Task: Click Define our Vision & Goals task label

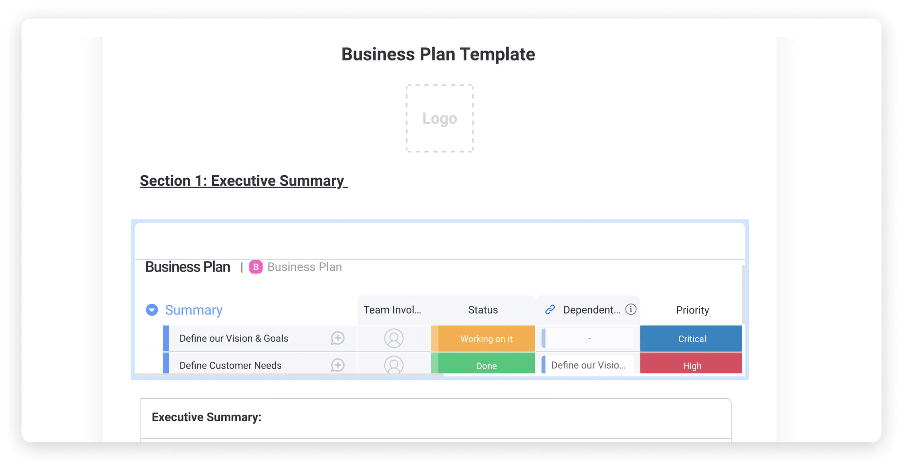Action: pyautogui.click(x=233, y=338)
